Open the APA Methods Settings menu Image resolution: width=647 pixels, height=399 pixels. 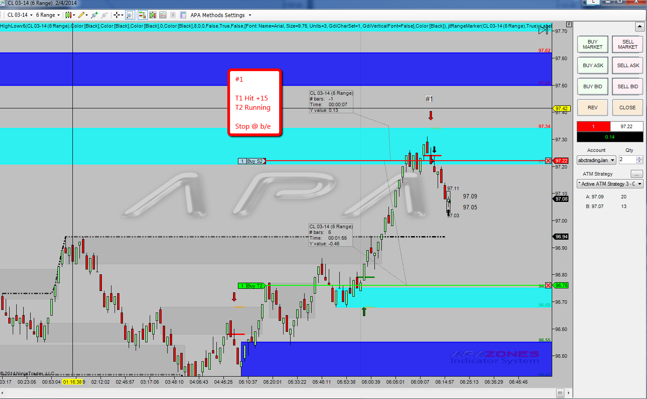click(218, 15)
